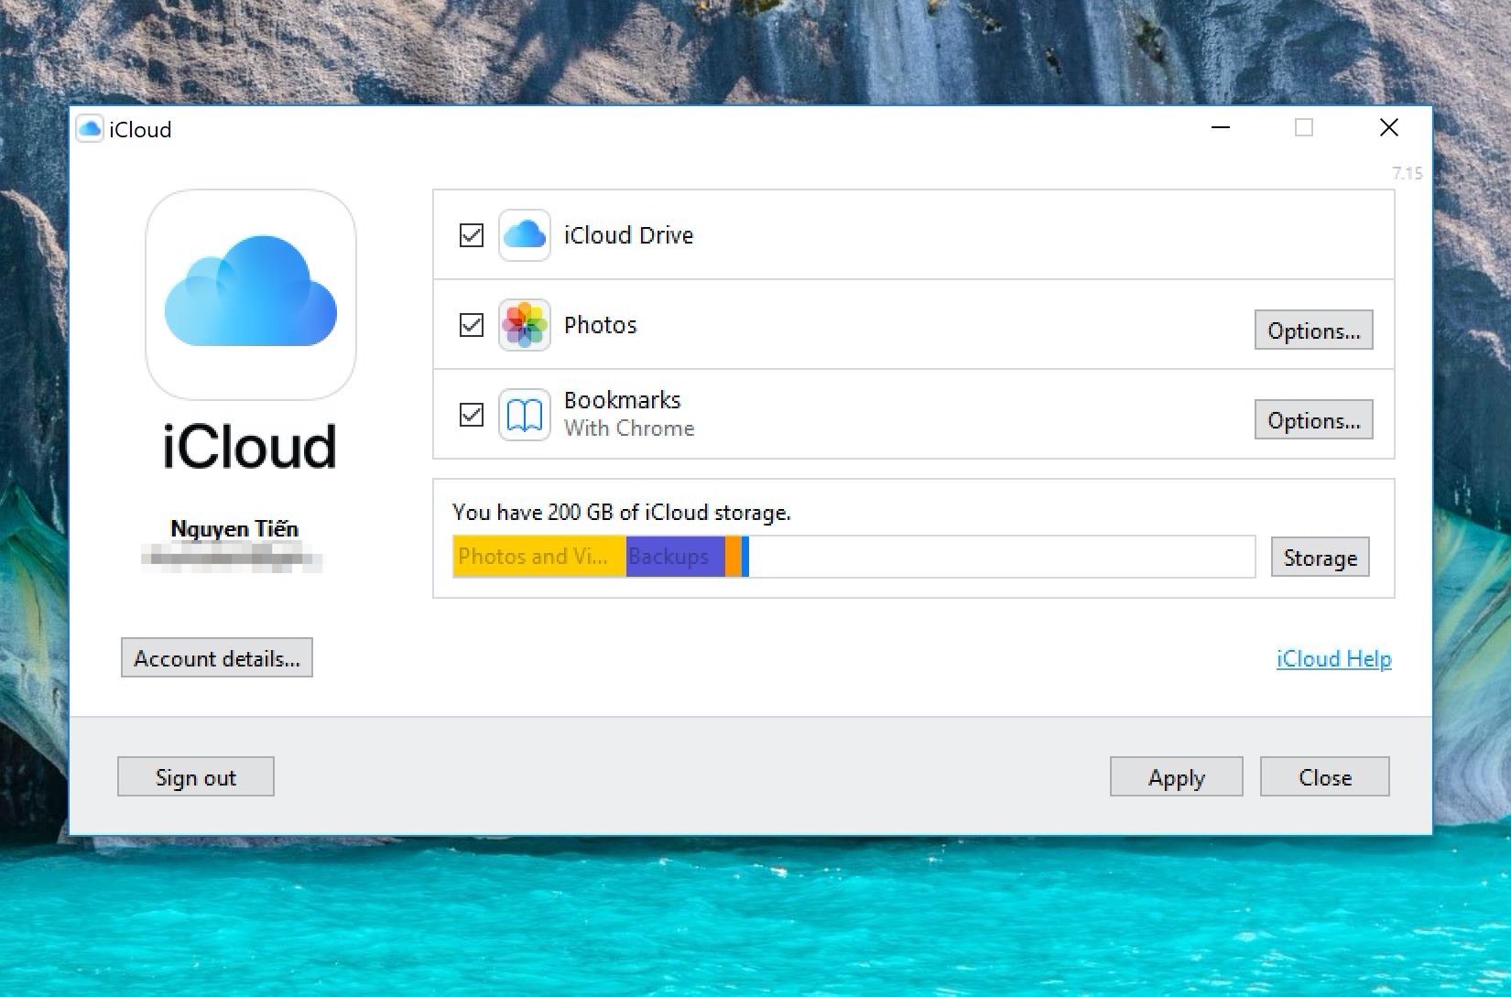Image resolution: width=1511 pixels, height=997 pixels.
Task: Uncheck the iCloud Drive checkbox
Action: coord(472,235)
